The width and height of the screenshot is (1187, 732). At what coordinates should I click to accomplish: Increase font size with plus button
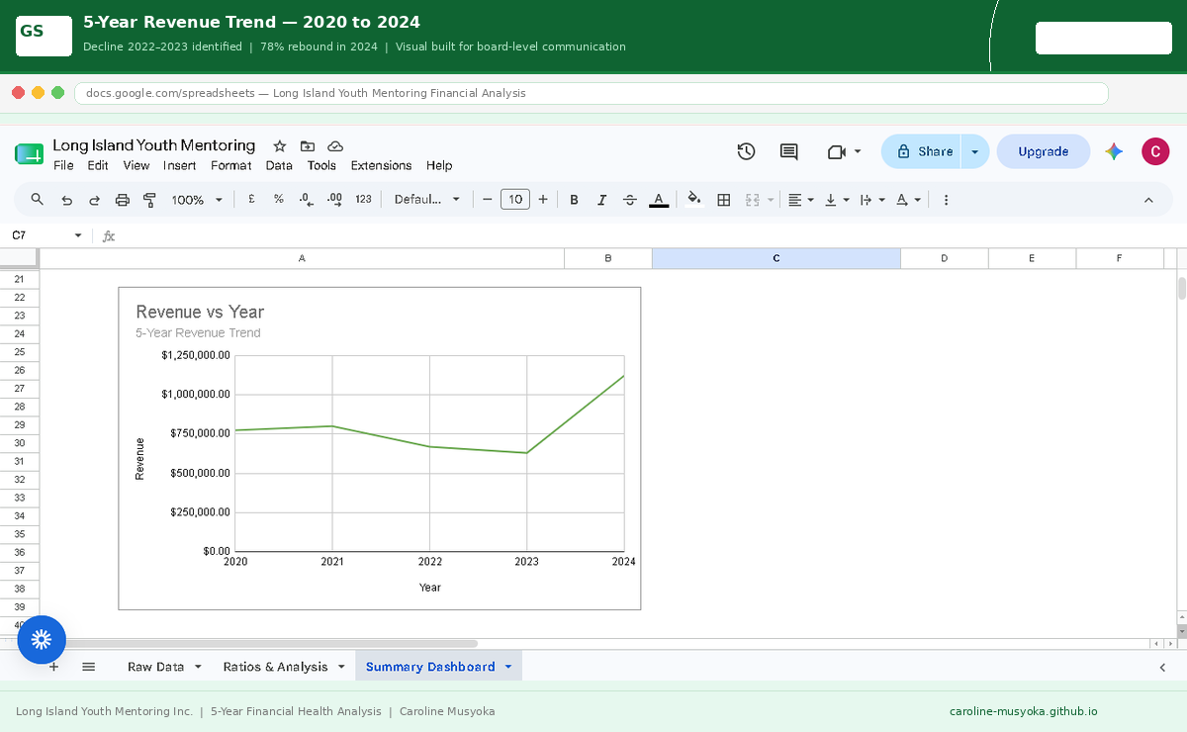543,199
